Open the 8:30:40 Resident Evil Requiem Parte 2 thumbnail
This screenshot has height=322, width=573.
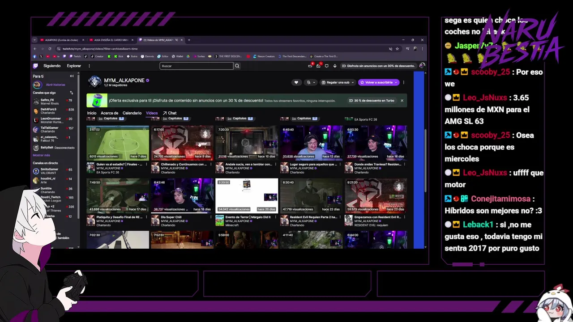coord(311,195)
